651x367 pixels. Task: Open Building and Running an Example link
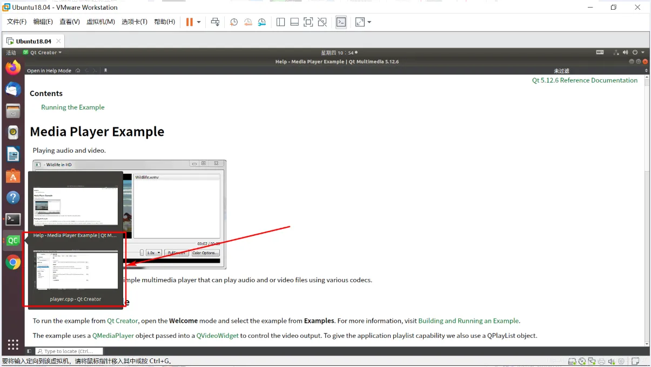click(468, 321)
